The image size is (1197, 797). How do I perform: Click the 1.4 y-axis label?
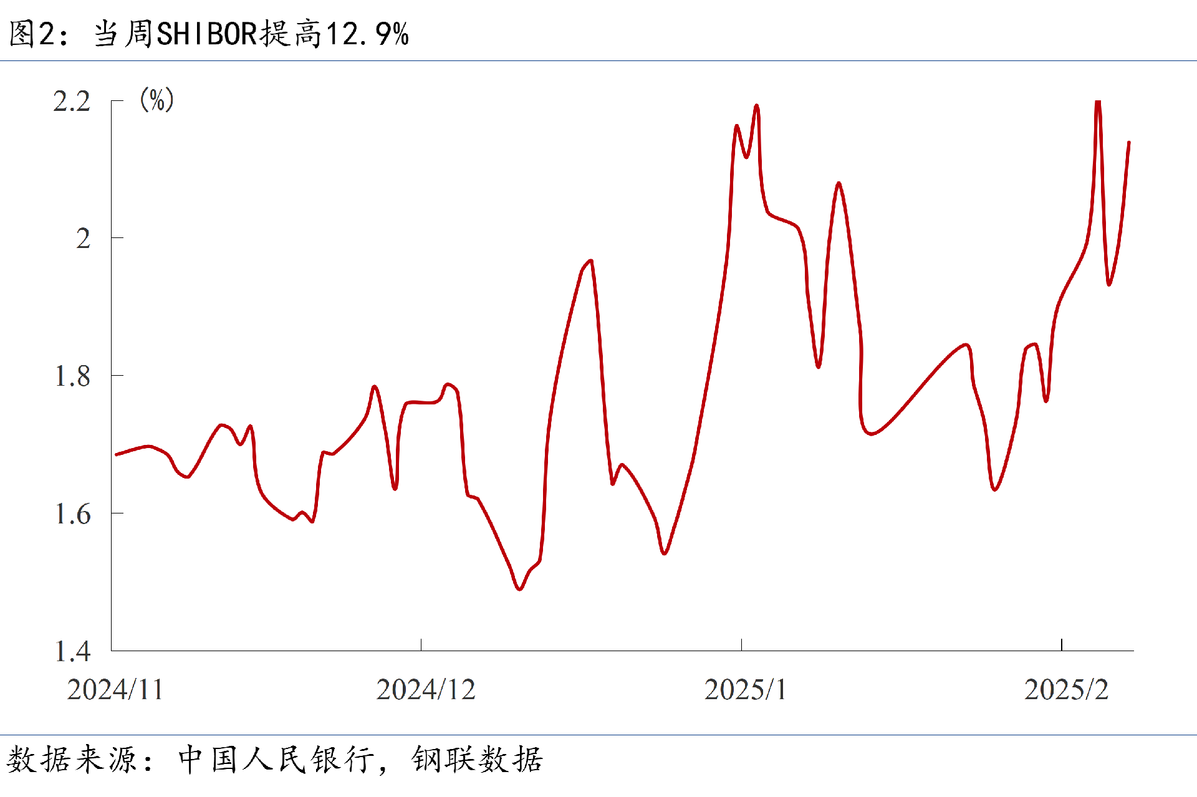point(72,652)
